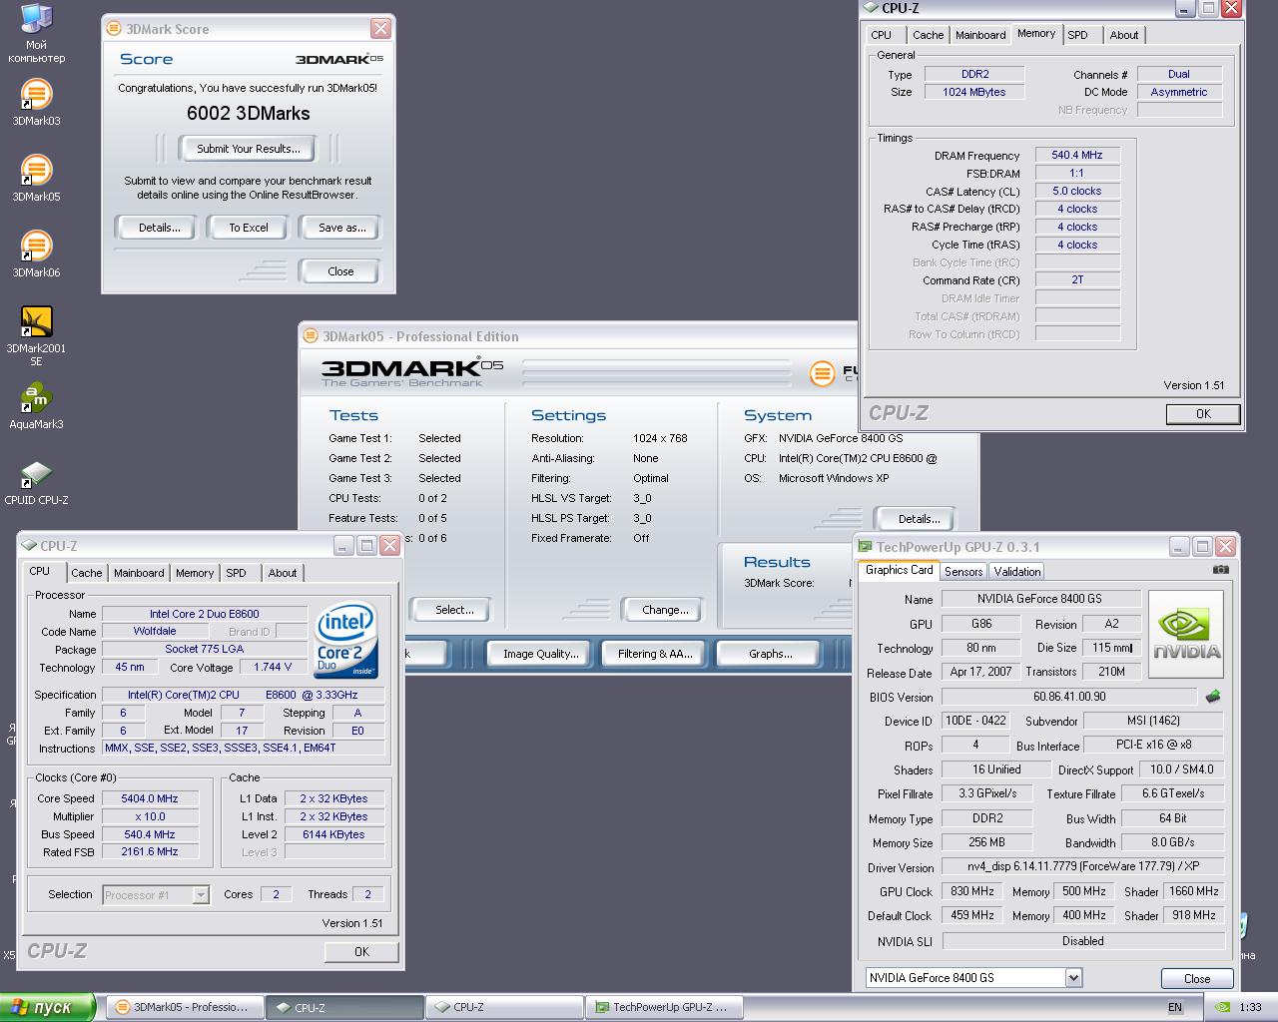
Task: Switch to TechPowerUp GPU-Z taskbar button
Action: coord(664,1007)
